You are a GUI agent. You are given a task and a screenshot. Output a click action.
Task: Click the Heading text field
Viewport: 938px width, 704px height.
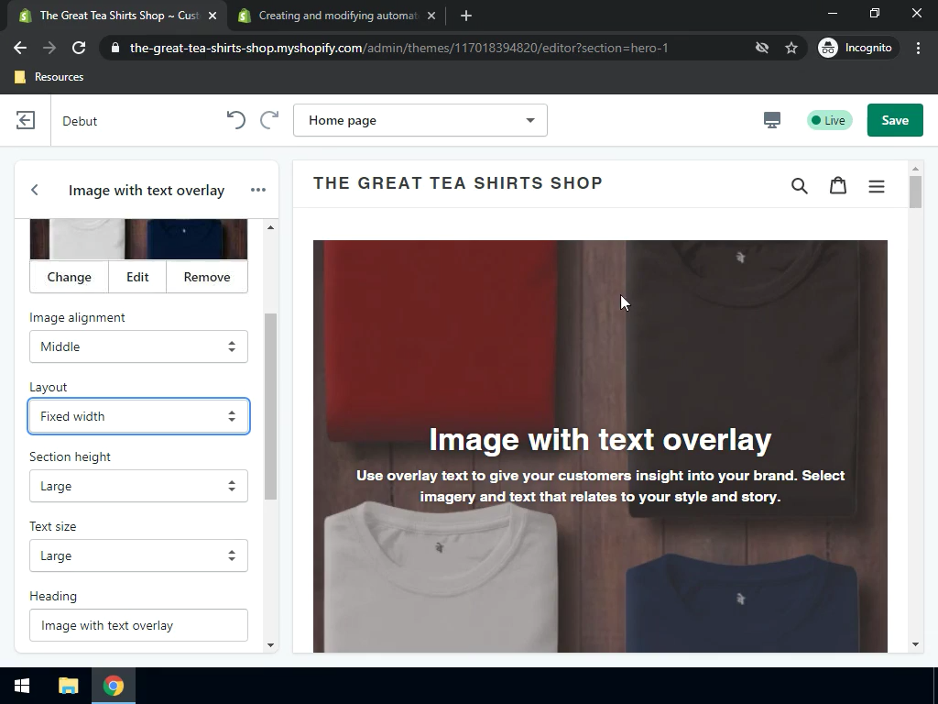pyautogui.click(x=138, y=625)
